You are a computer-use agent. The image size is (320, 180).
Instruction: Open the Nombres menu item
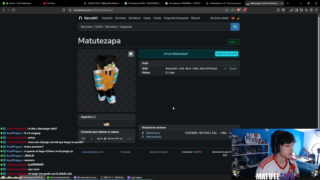(x=120, y=18)
